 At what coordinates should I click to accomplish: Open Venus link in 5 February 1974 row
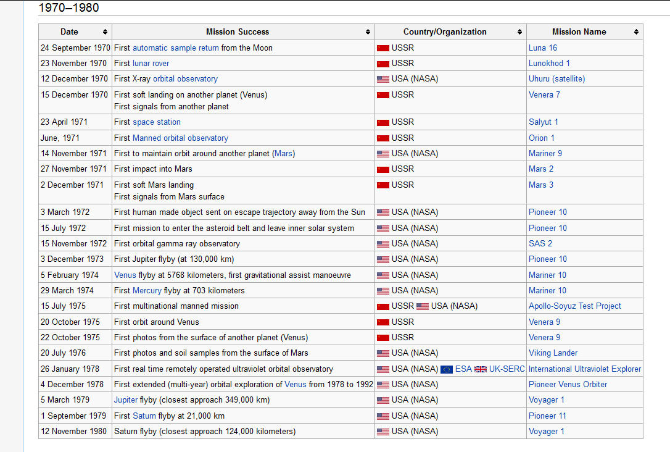tap(125, 275)
